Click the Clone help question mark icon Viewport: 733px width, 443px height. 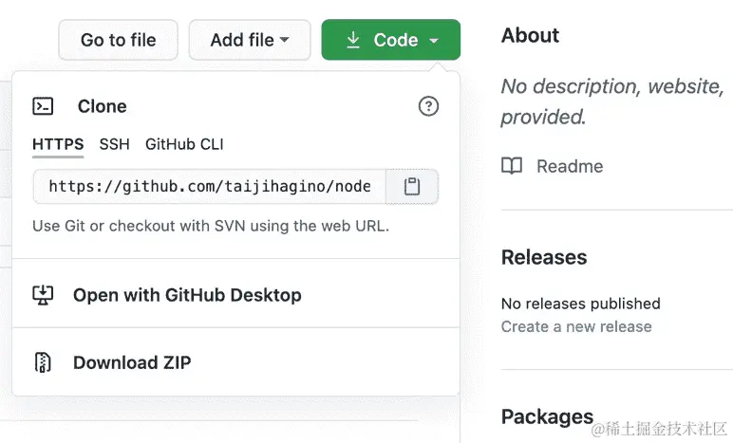428,106
